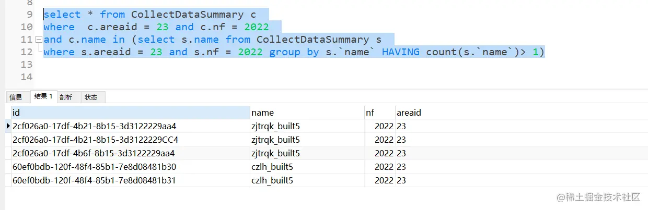Click the 稀土掘金技术社区 watermark
Viewport: 648px width, 210px height.
coord(599,197)
